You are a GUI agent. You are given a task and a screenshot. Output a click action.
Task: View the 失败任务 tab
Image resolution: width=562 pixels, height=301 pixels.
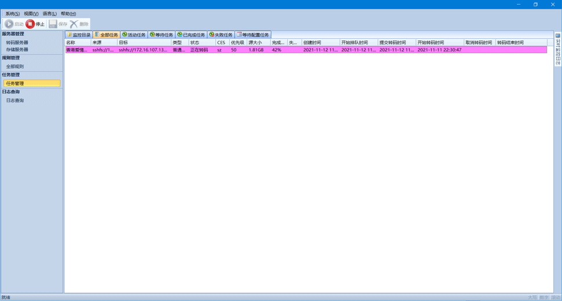[221, 35]
